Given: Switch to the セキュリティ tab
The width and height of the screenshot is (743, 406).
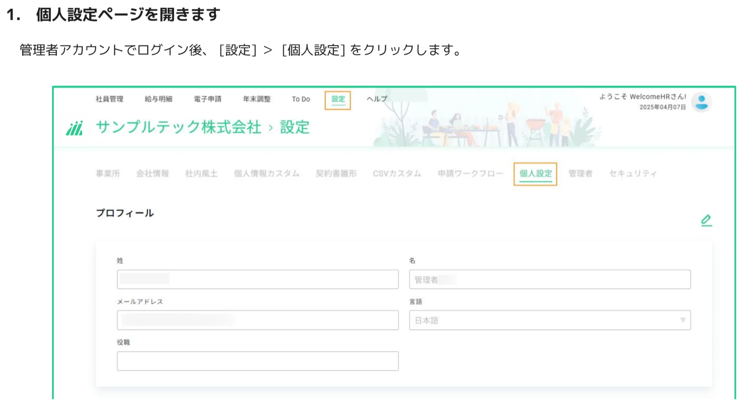Looking at the screenshot, I should pos(633,173).
